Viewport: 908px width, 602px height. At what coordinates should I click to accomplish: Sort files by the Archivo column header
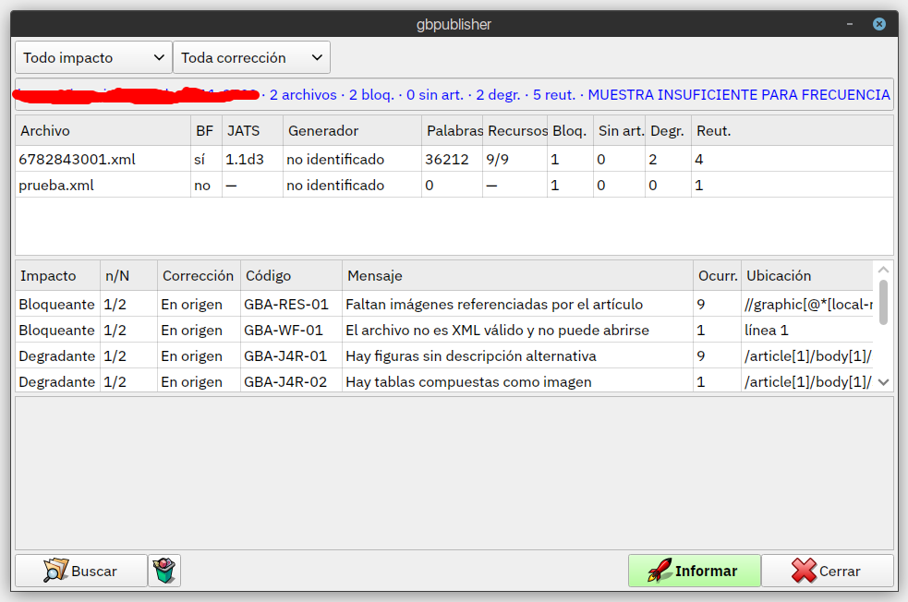(103, 131)
